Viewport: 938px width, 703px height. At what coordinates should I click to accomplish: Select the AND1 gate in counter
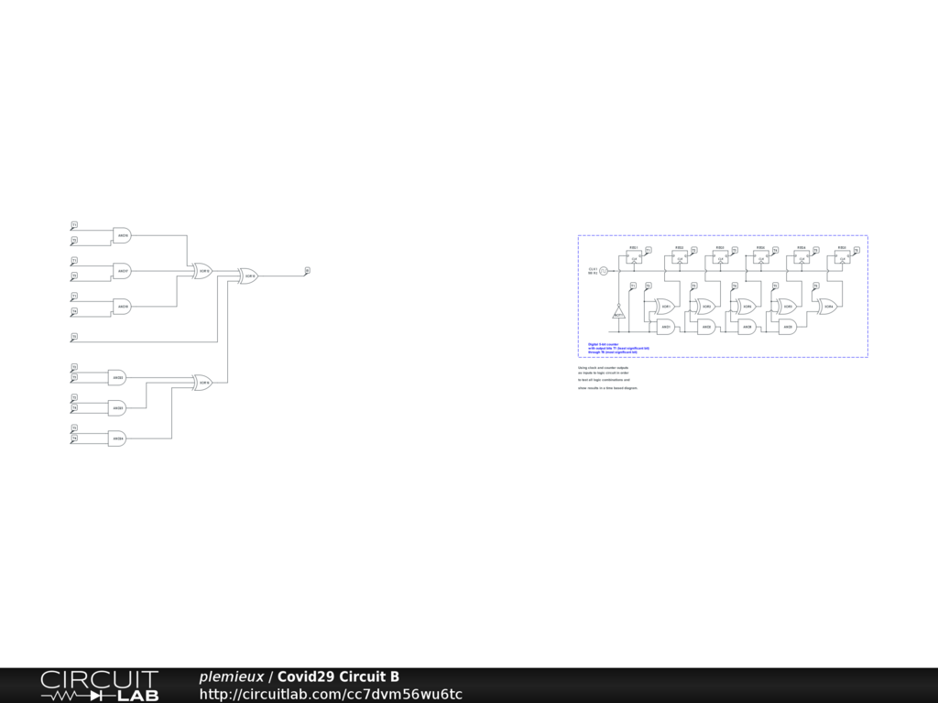(x=666, y=326)
